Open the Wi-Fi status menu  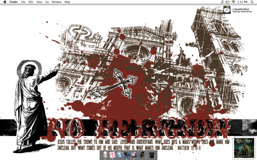pyautogui.click(x=233, y=2)
